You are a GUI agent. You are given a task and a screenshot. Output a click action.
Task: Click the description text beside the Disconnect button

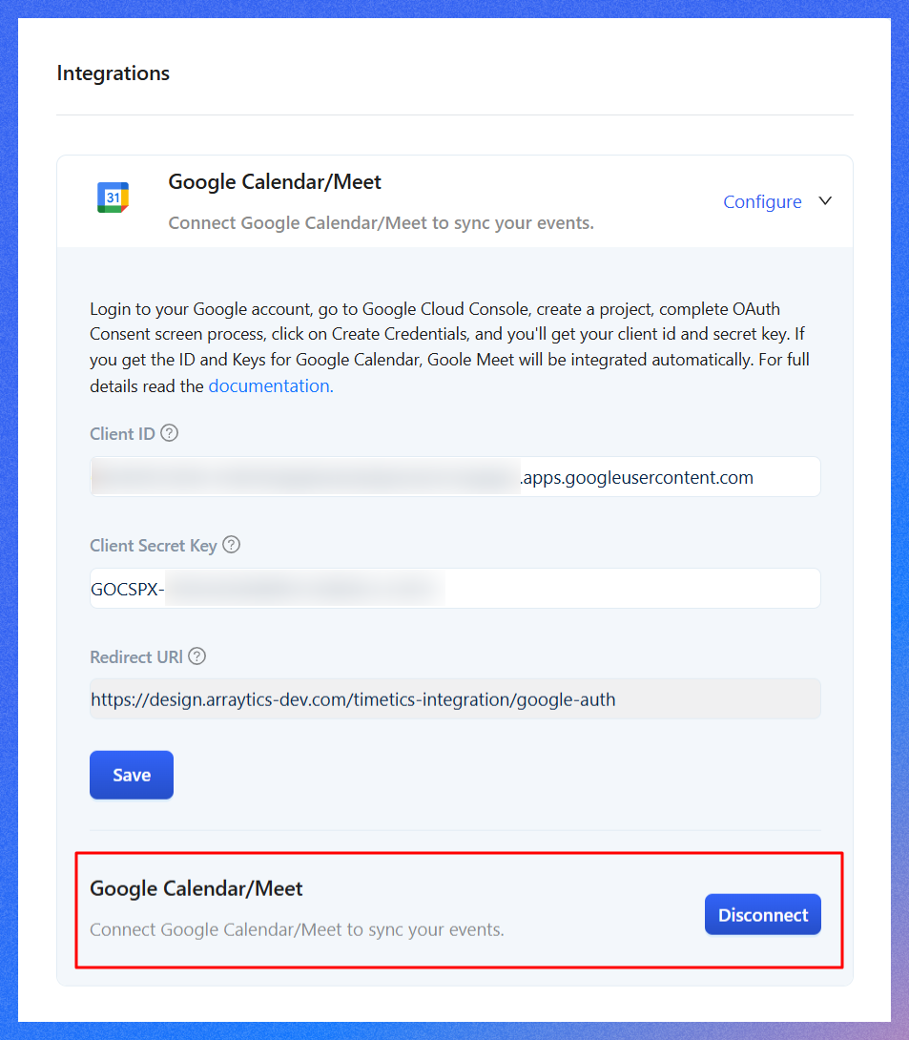(x=297, y=930)
